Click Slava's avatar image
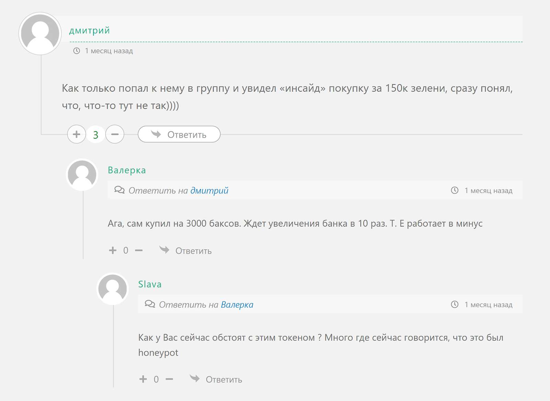 [112, 289]
